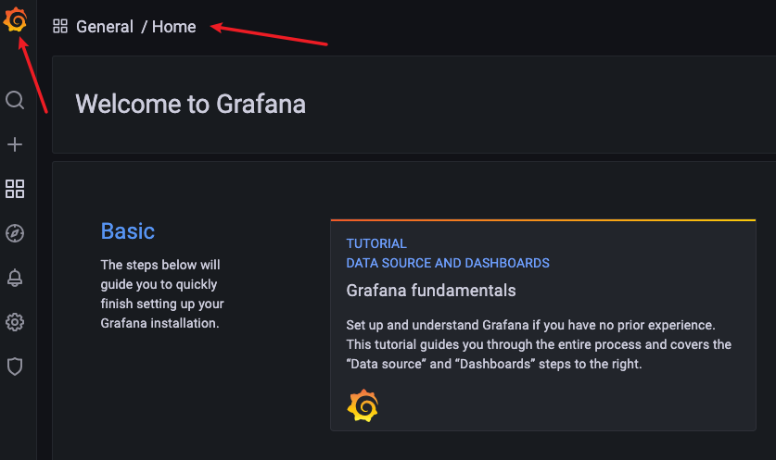Screen dimensions: 776x460
Task: Click the DATA SOURCE AND DASHBOARDS label
Action: point(448,263)
